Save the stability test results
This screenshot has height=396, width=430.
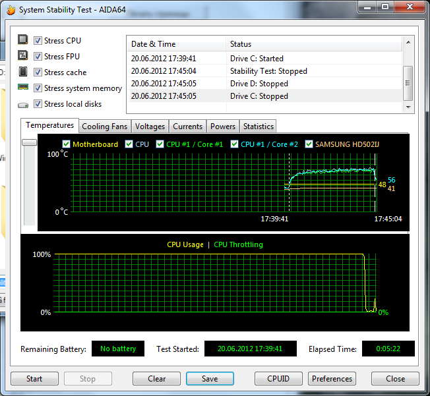pyautogui.click(x=210, y=379)
